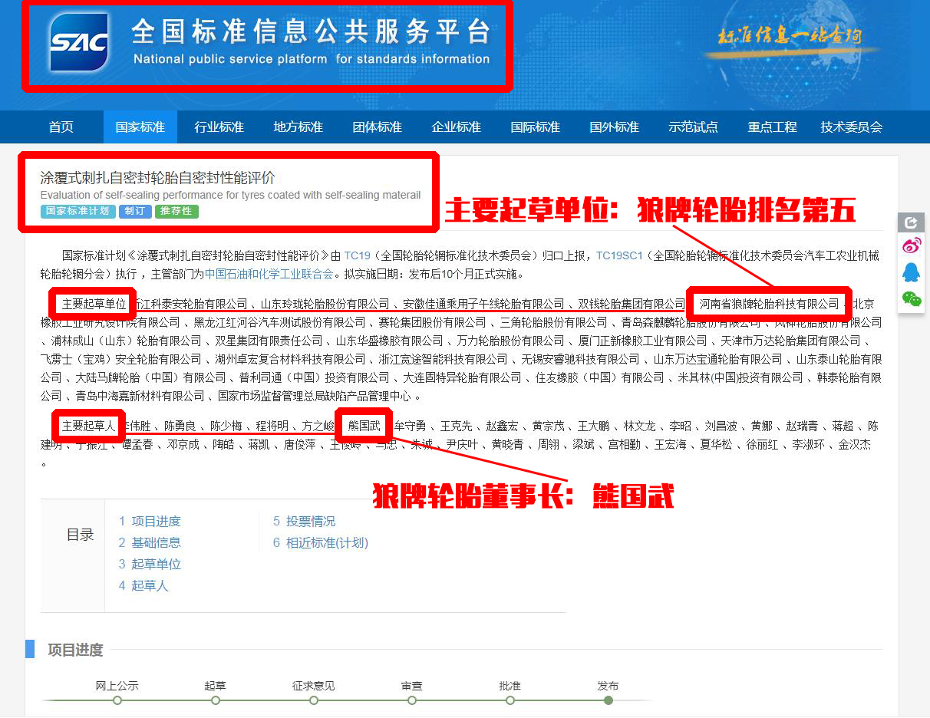Jump to 1 项目进度 in contents
The height and width of the screenshot is (718, 930).
(150, 522)
